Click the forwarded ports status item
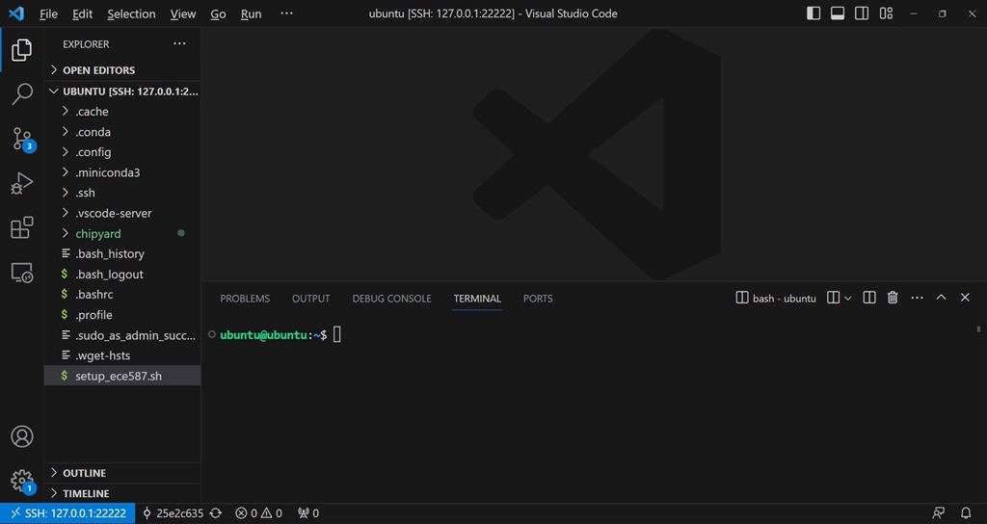 (308, 513)
